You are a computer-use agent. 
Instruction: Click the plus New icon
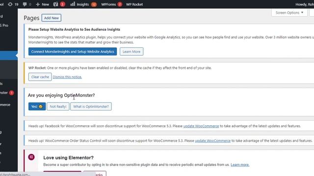38,4
